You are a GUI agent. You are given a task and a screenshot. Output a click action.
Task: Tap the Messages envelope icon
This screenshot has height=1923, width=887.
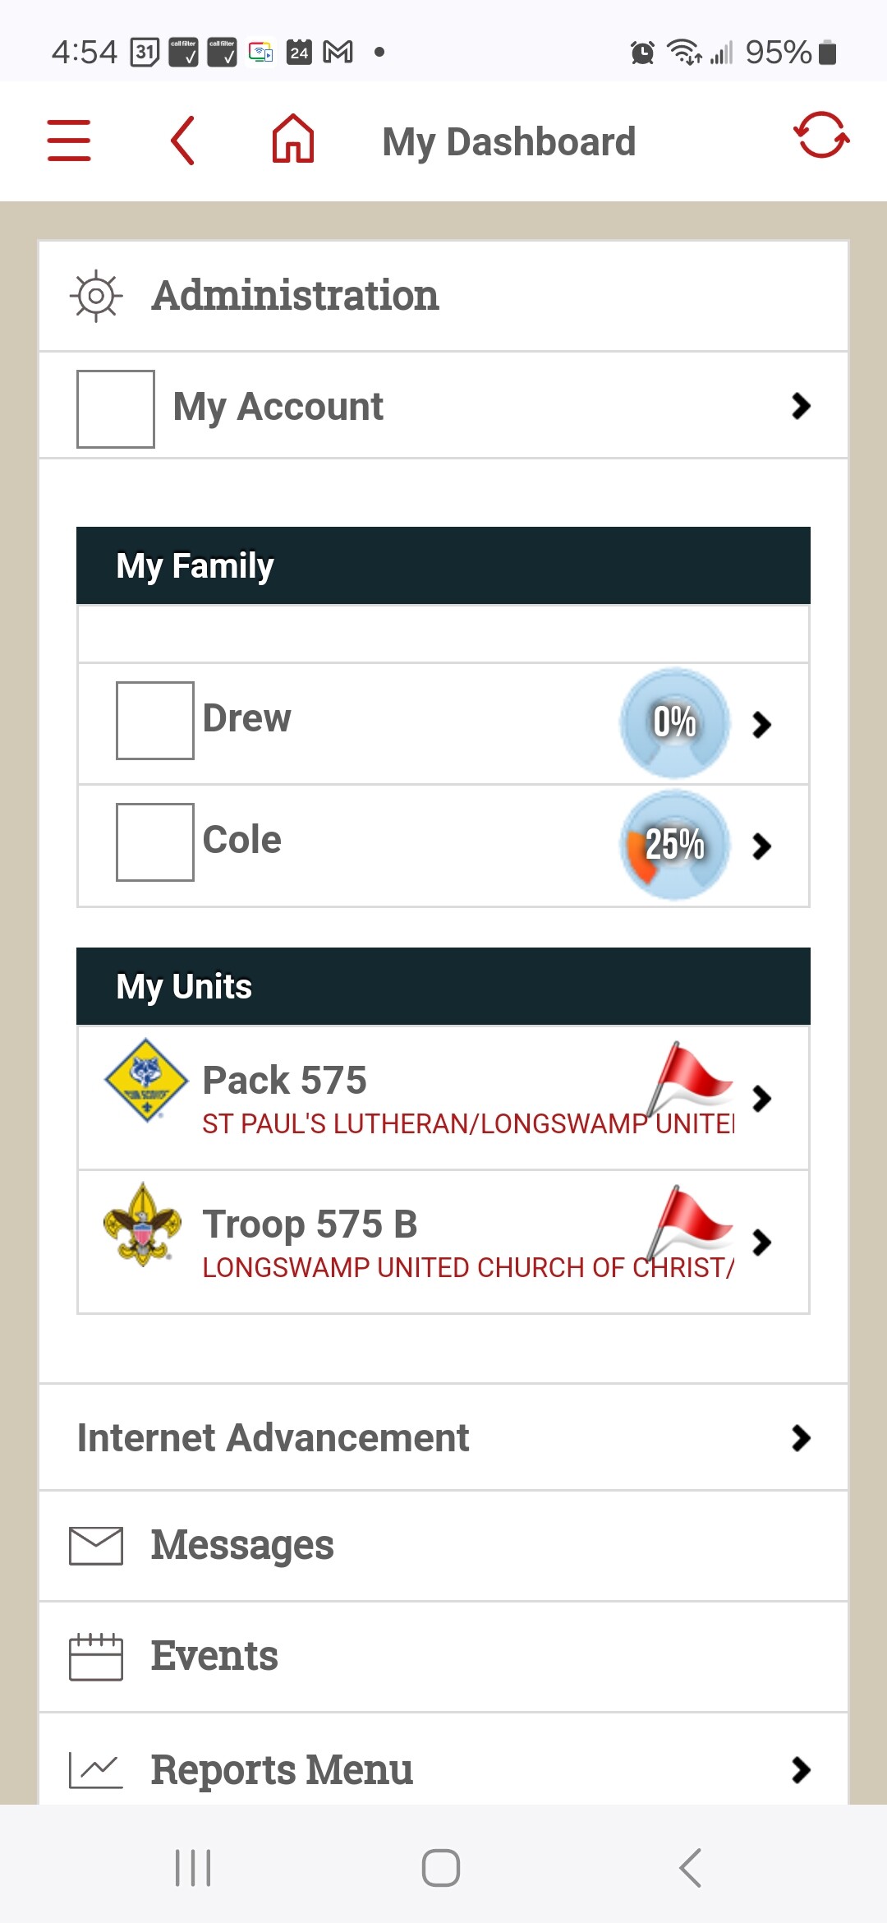coord(96,1546)
